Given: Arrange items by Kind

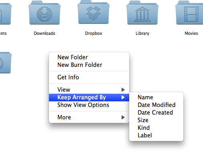Looking at the screenshot, I should pos(156,128).
